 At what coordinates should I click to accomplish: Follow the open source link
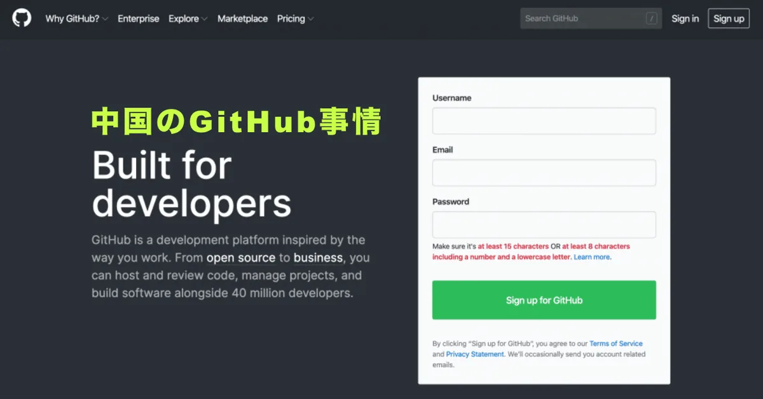(241, 258)
